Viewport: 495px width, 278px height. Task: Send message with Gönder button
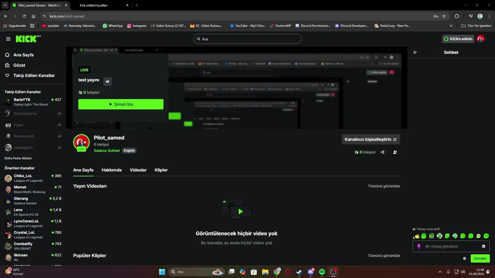coord(480,258)
